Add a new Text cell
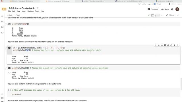Viewport: 182px width, 102px height. tap(17, 15)
